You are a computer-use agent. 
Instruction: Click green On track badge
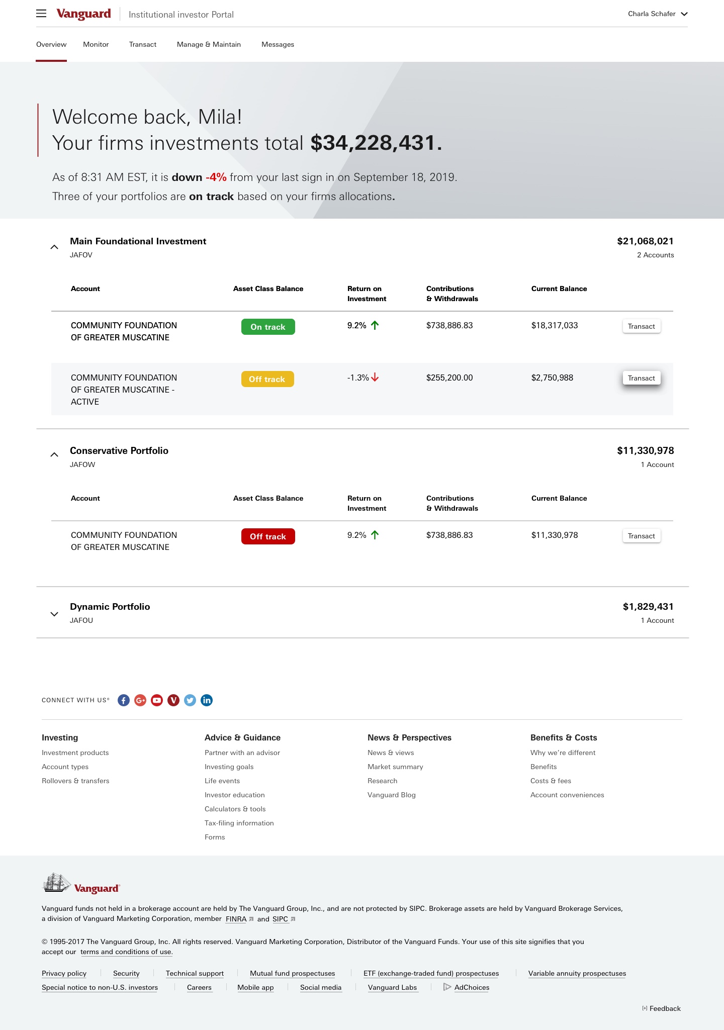268,327
